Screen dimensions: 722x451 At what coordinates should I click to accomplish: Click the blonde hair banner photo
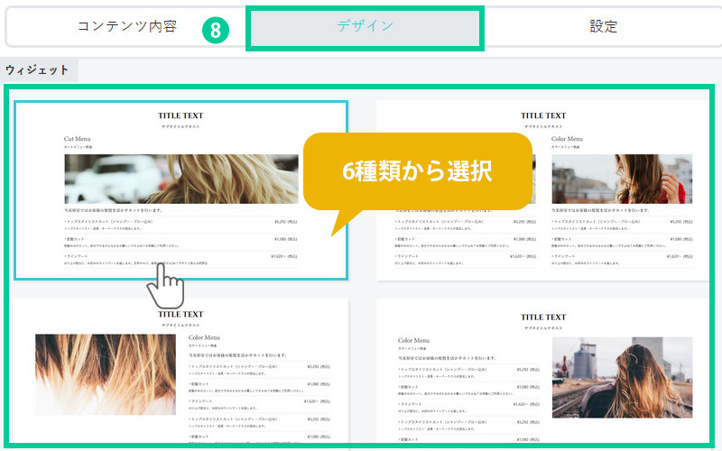[180, 178]
